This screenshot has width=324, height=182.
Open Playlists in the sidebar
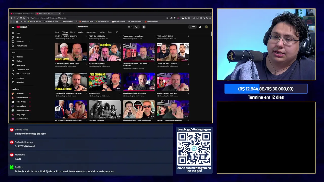tap(19, 61)
